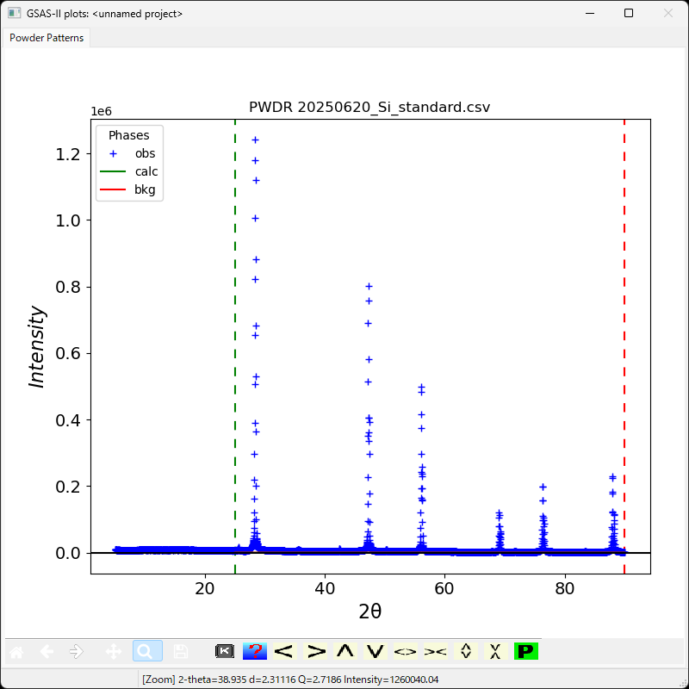Screen dimensions: 689x689
Task: Compress Y axis with inward vertical arrows
Action: click(495, 651)
